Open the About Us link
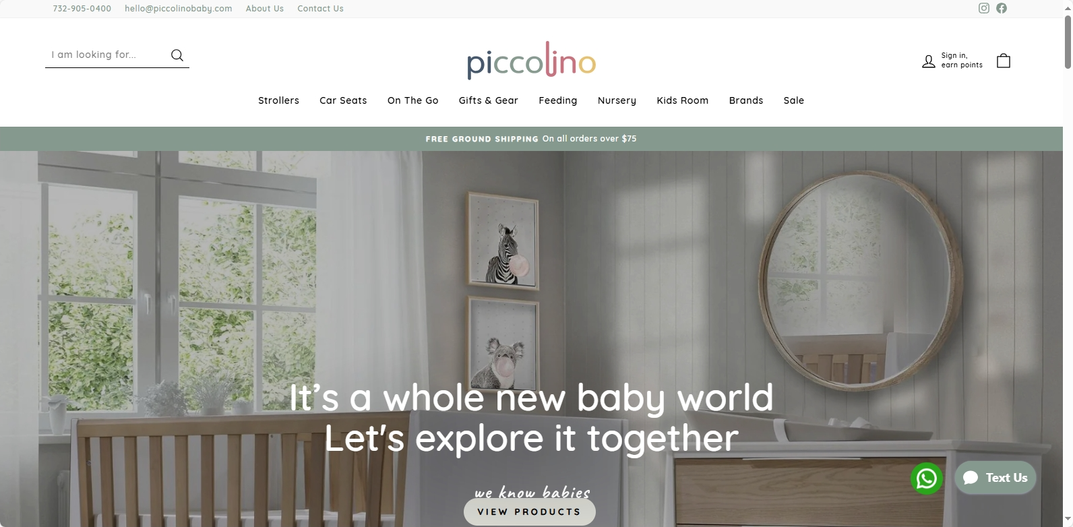 [x=264, y=9]
